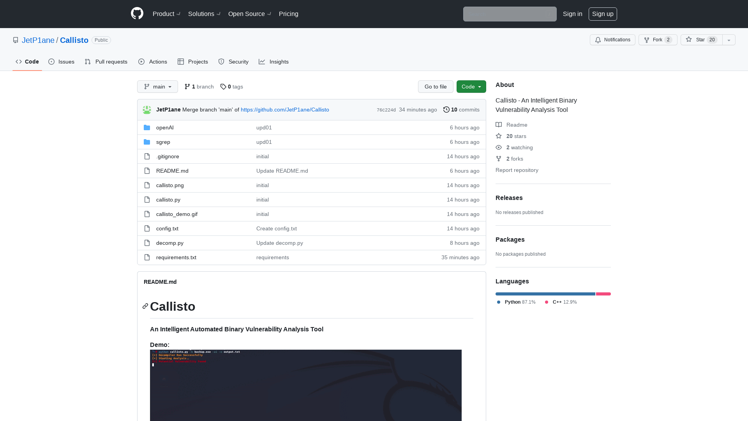Image resolution: width=748 pixels, height=421 pixels.
Task: Click the Notifications button
Action: click(612, 40)
